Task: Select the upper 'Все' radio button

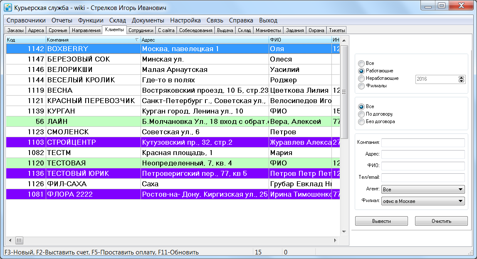Action: (361, 63)
